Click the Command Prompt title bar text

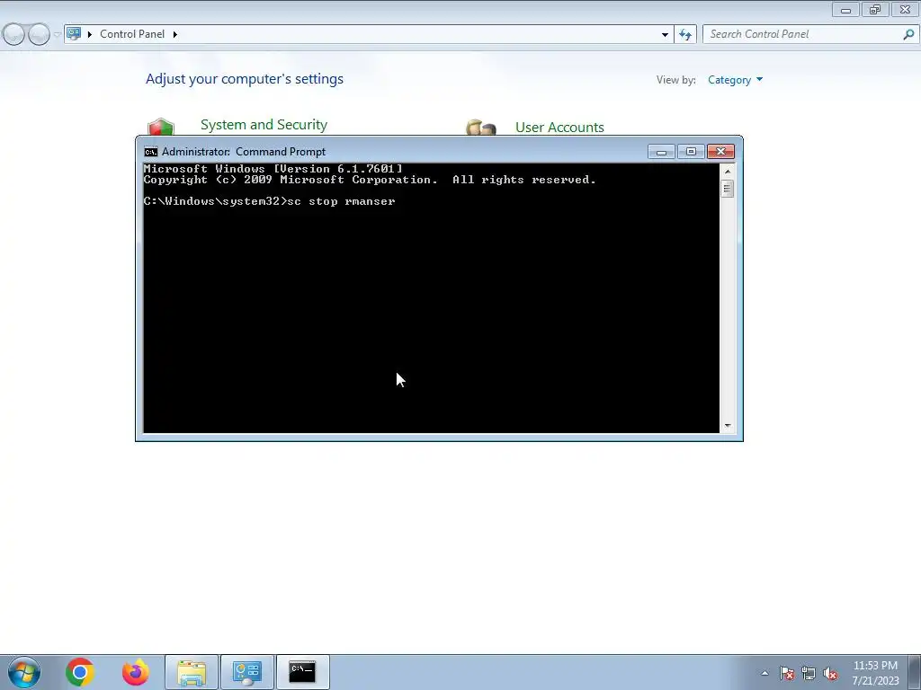pyautogui.click(x=244, y=152)
